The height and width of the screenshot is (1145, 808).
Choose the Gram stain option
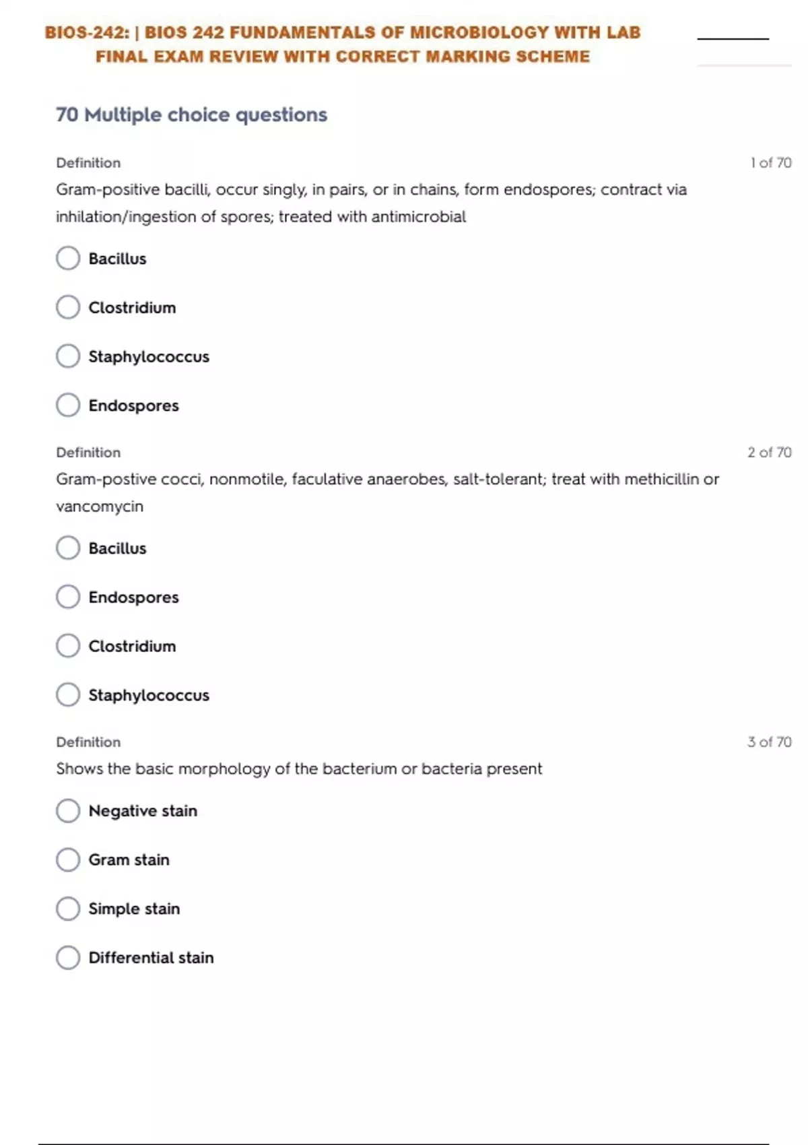(68, 859)
